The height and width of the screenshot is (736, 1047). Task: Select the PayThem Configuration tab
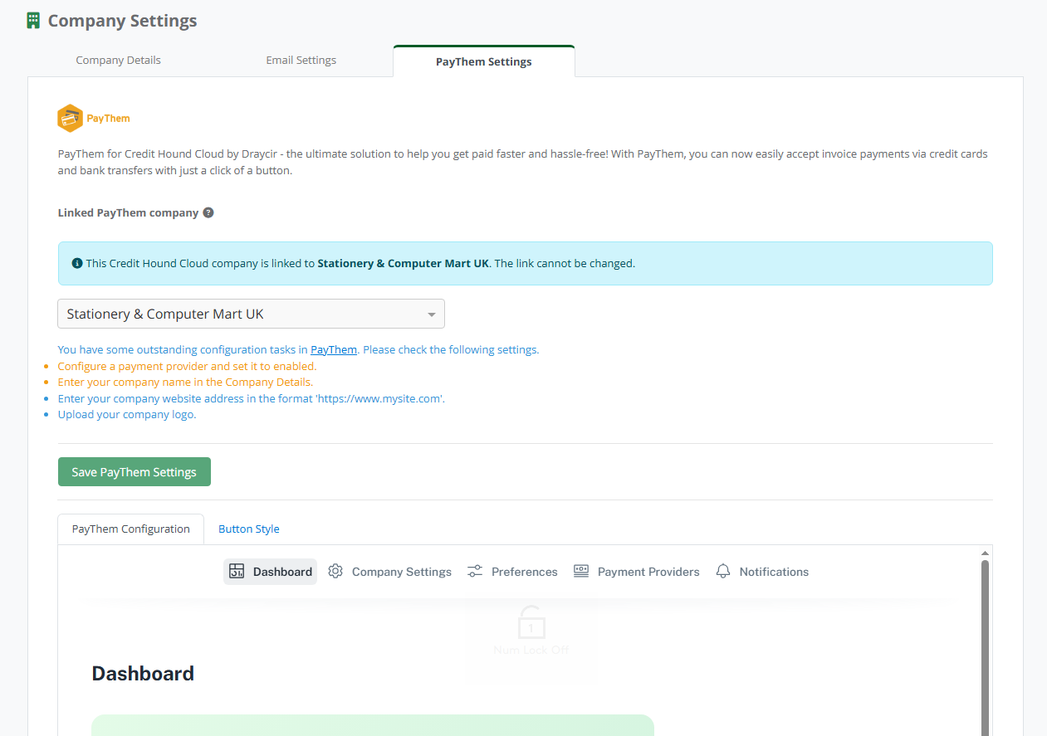[131, 529]
